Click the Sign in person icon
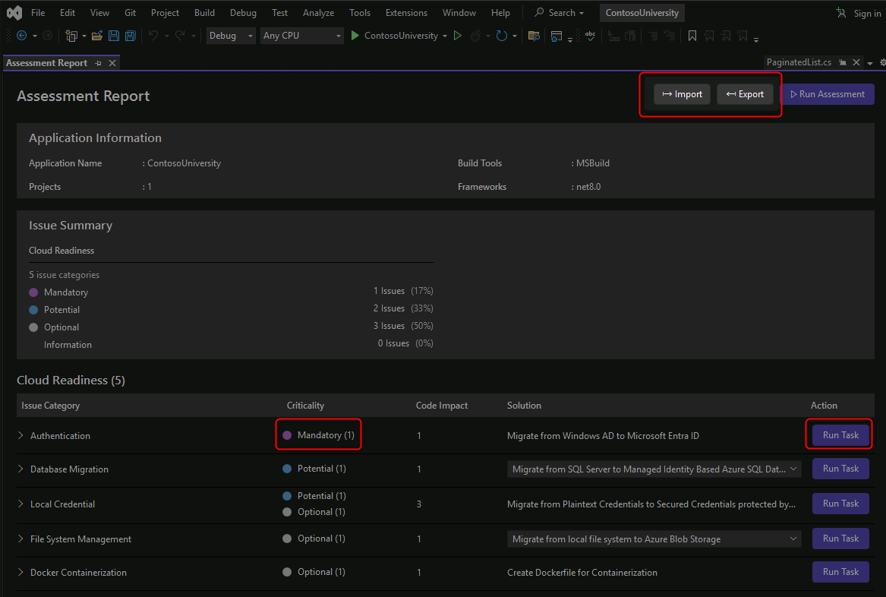The width and height of the screenshot is (886, 597). point(841,13)
